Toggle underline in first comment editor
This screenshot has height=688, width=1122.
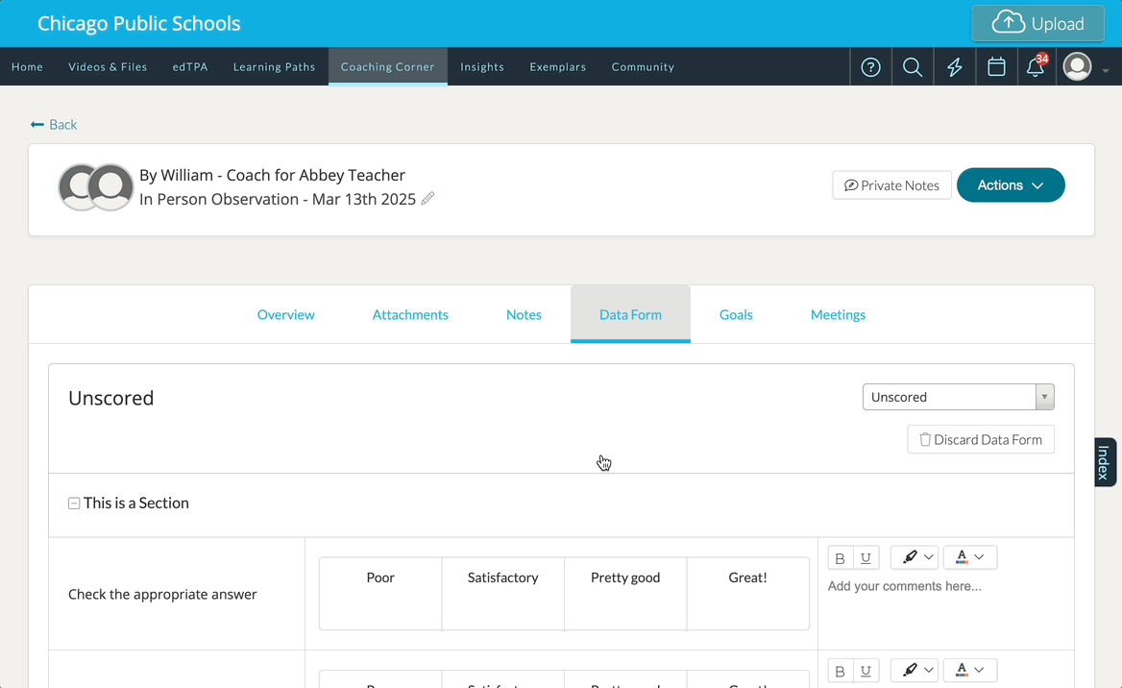[866, 558]
